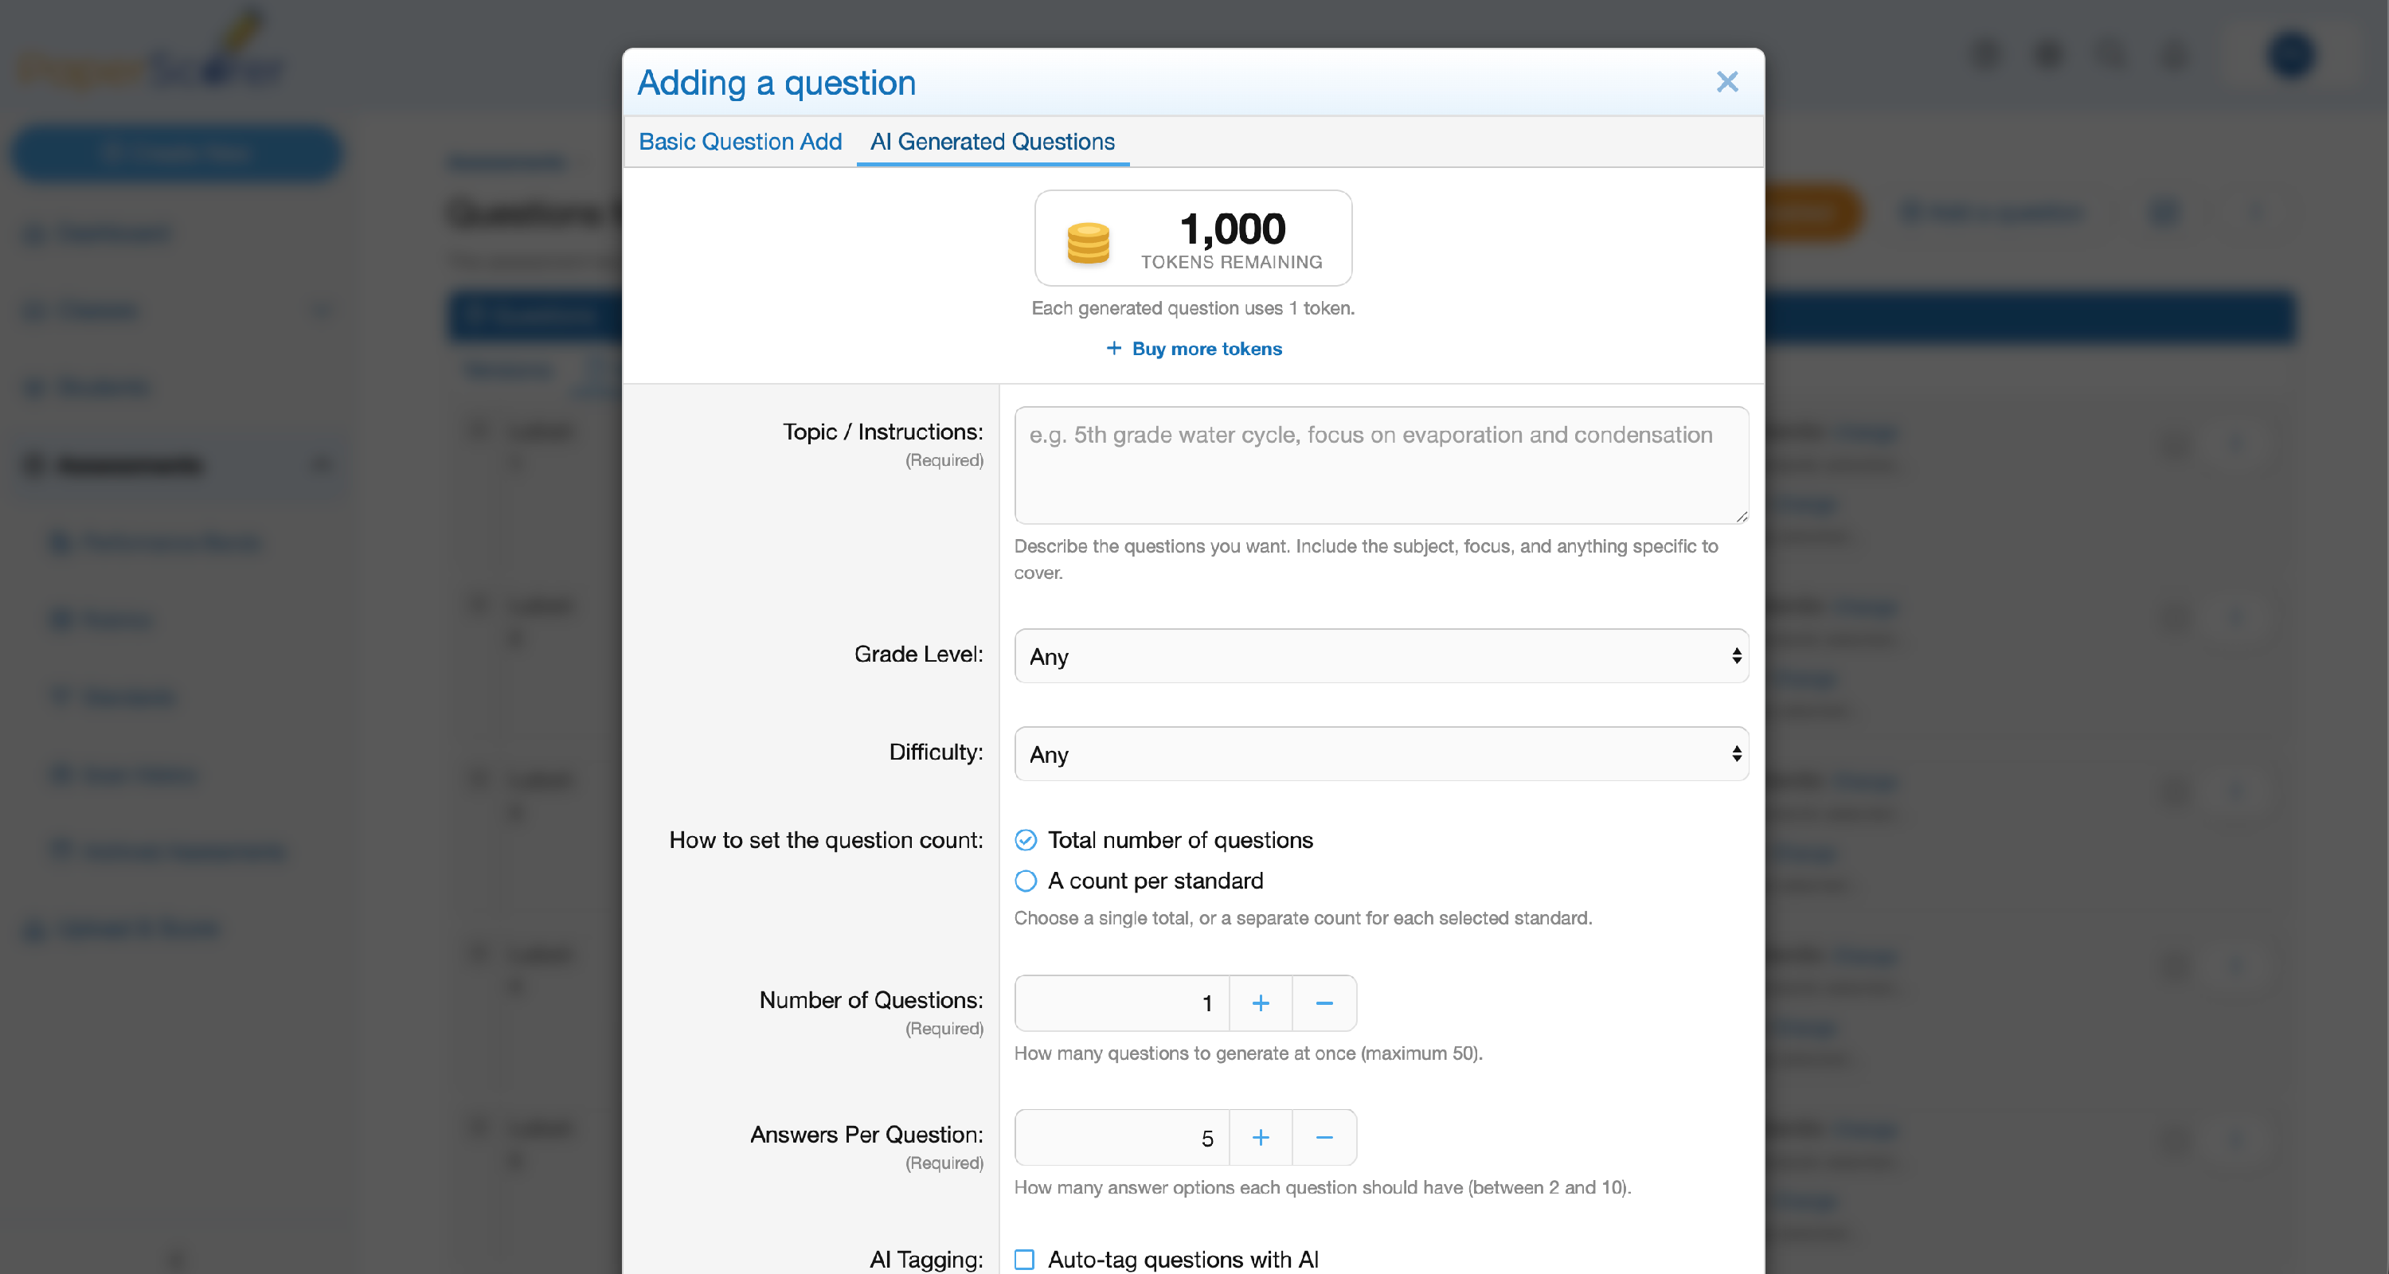
Task: Decrease Number of Questions with minus
Action: coord(1324,1003)
